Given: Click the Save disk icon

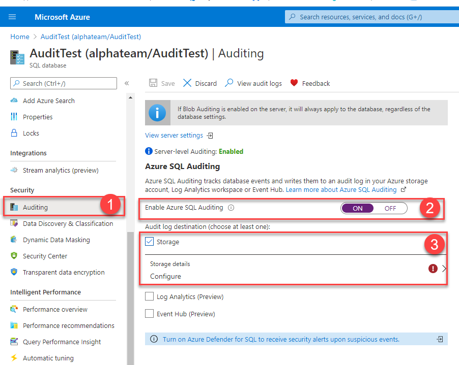Looking at the screenshot, I should pyautogui.click(x=153, y=83).
